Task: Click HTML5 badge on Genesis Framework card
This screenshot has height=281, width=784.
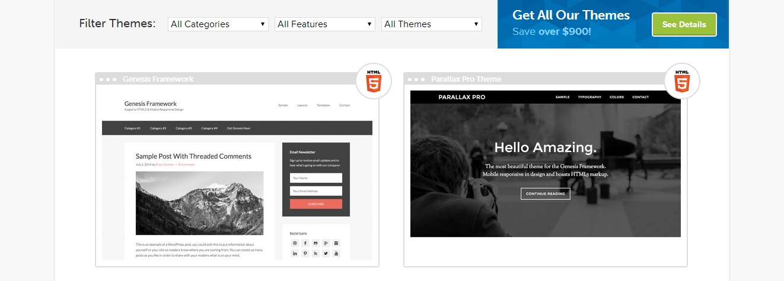Action: 374,80
